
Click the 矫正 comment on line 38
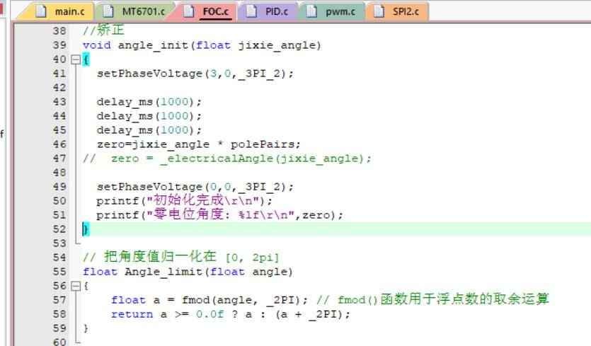[x=103, y=30]
